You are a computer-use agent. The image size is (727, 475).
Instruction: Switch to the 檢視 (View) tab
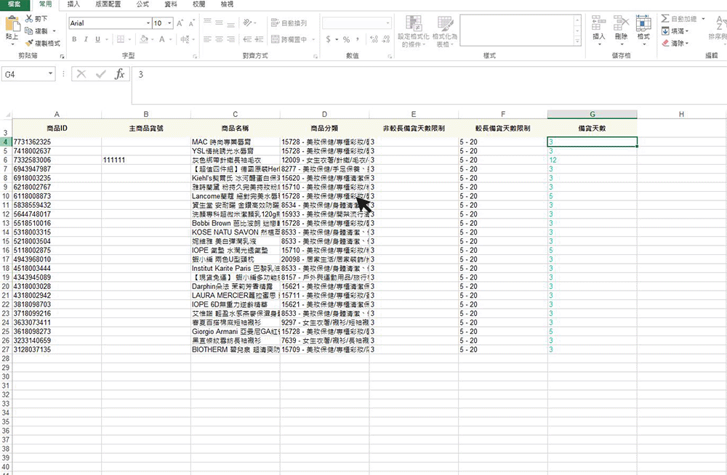227,4
